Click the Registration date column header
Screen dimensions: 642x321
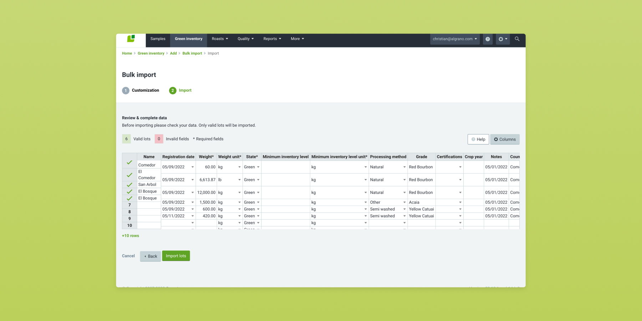(178, 157)
